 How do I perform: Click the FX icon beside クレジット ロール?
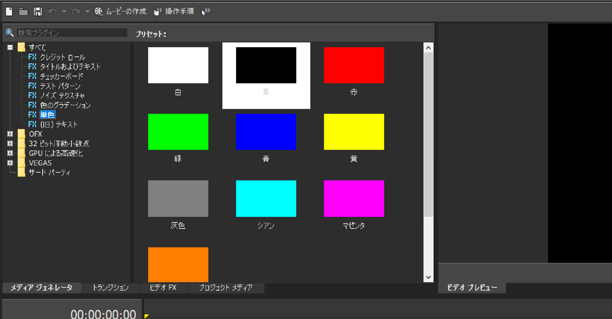pyautogui.click(x=33, y=57)
